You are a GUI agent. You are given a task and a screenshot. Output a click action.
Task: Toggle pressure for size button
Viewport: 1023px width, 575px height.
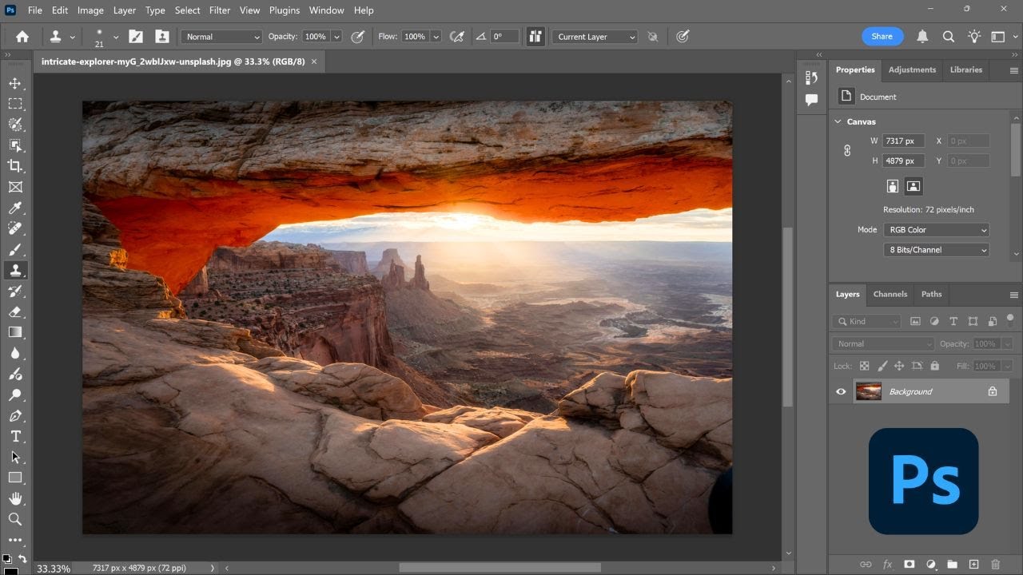click(683, 37)
